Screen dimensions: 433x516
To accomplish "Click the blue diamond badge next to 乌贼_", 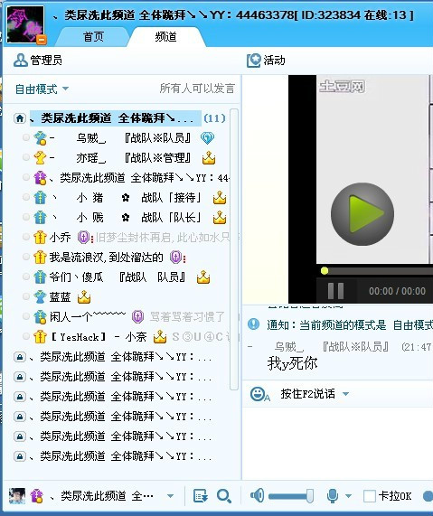I will [207, 138].
